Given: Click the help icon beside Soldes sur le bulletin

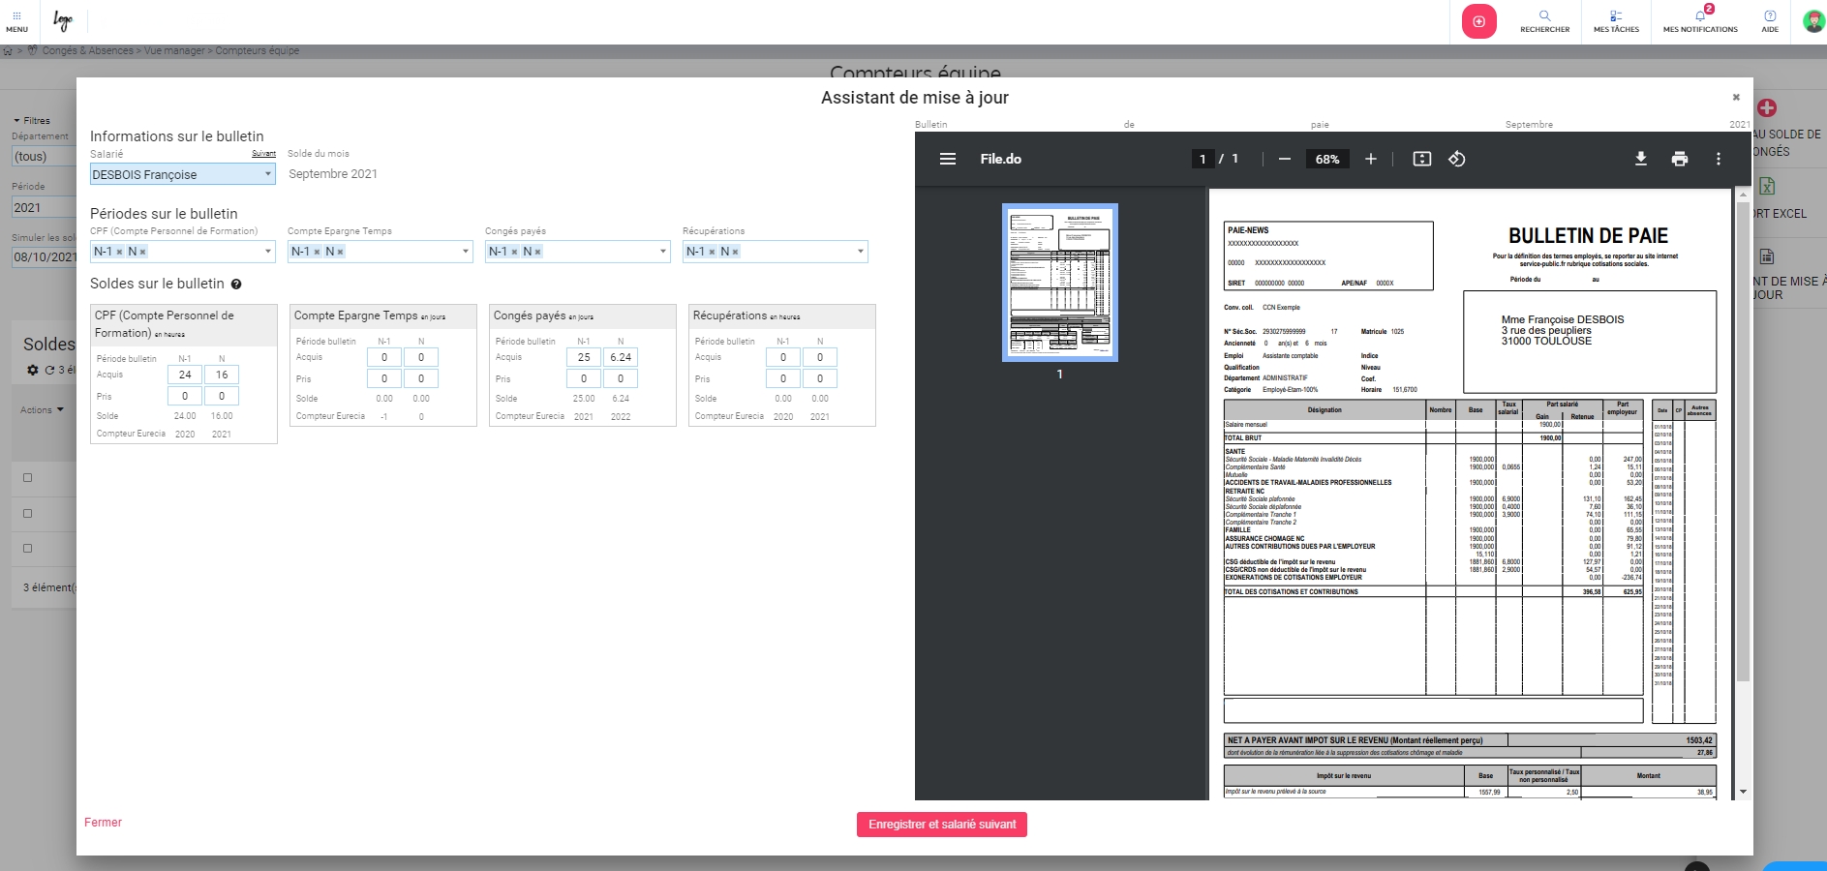Looking at the screenshot, I should pos(236,285).
